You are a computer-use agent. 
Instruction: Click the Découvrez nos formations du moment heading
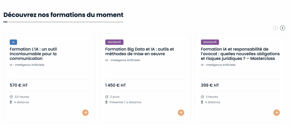63,15
